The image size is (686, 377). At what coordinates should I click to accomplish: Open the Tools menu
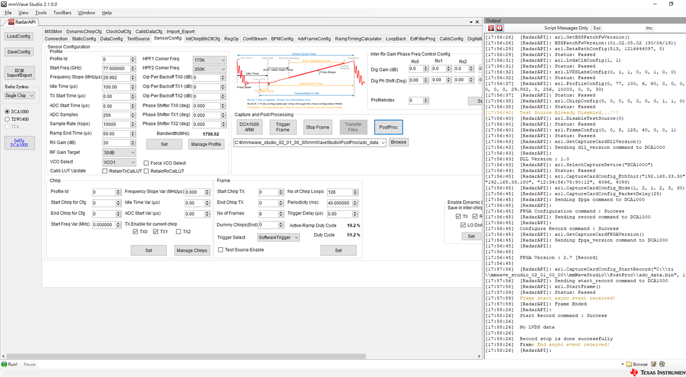(41, 13)
